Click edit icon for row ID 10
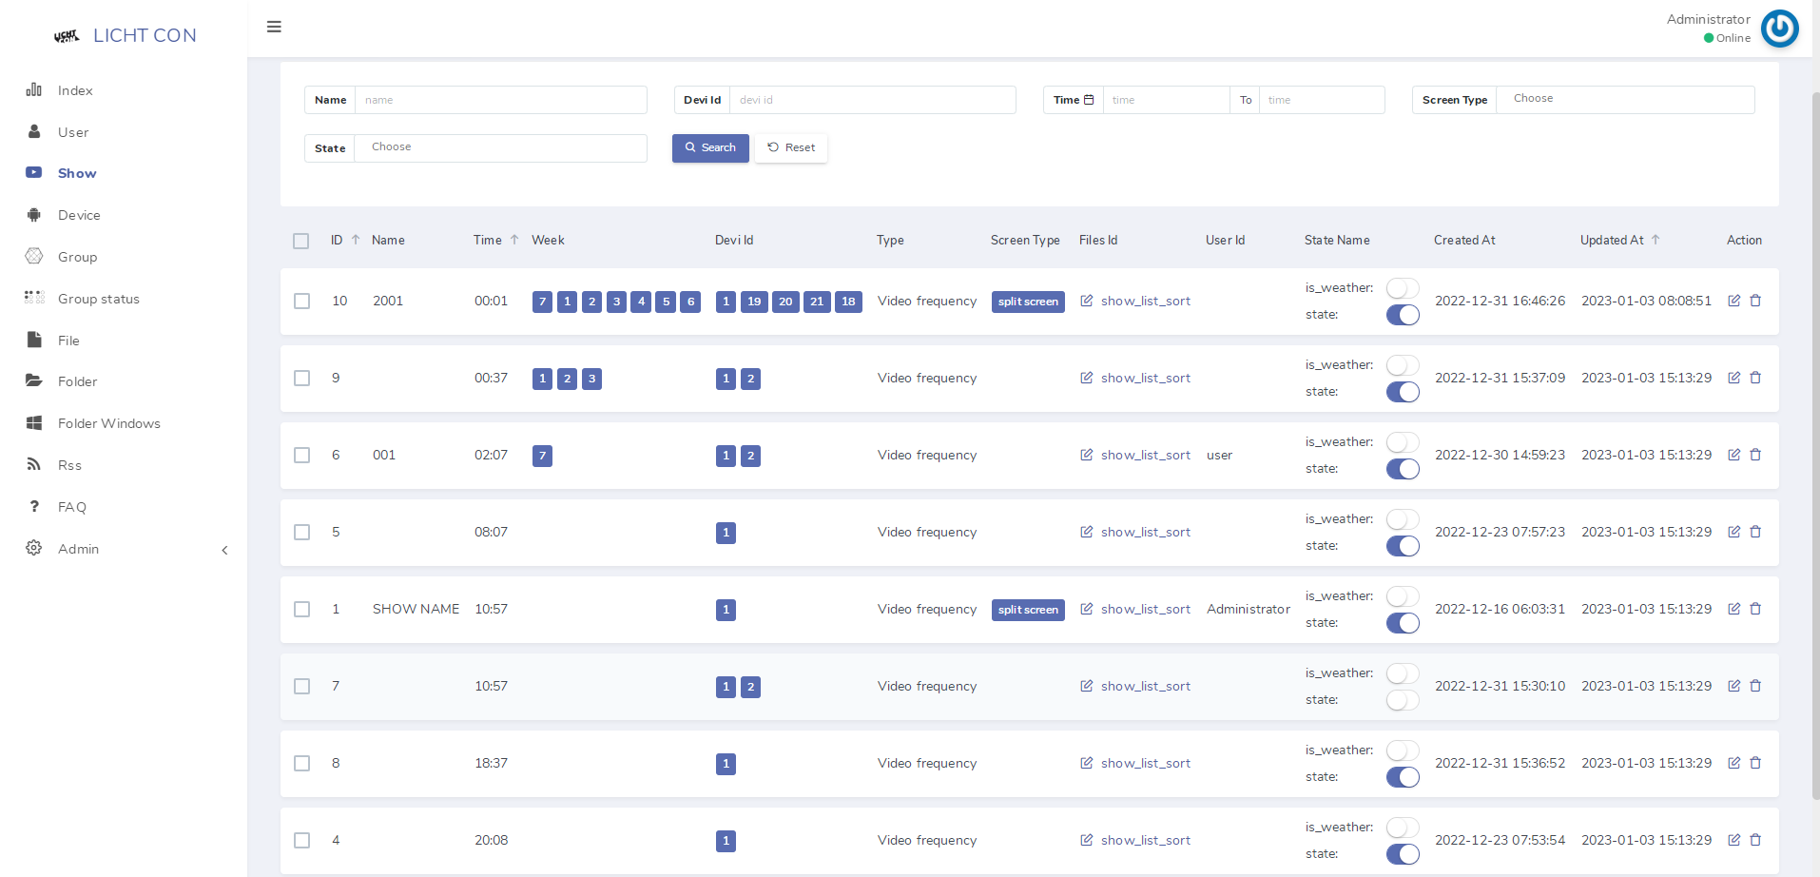The width and height of the screenshot is (1820, 877). [1733, 301]
